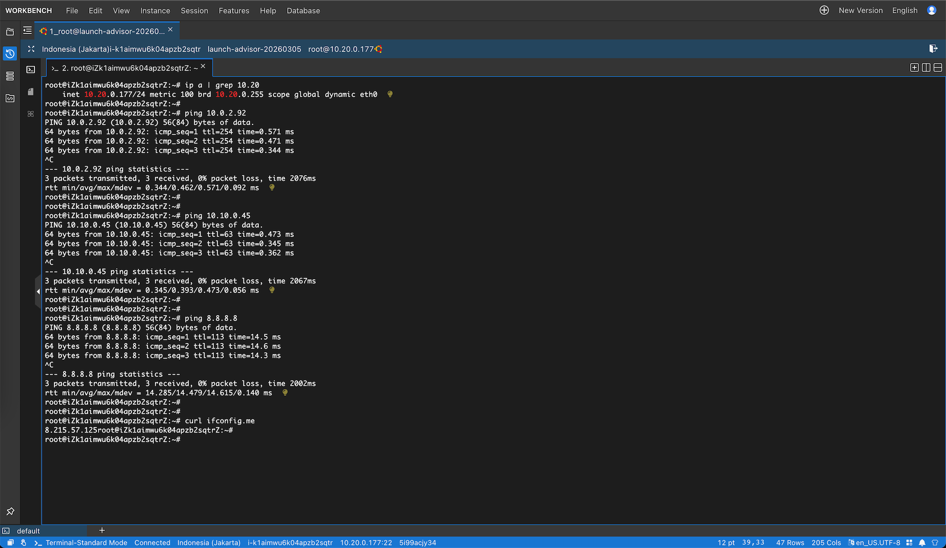
Task: Toggle fullscreen expand icon beside Indonesia (Jakarta)
Action: point(31,49)
